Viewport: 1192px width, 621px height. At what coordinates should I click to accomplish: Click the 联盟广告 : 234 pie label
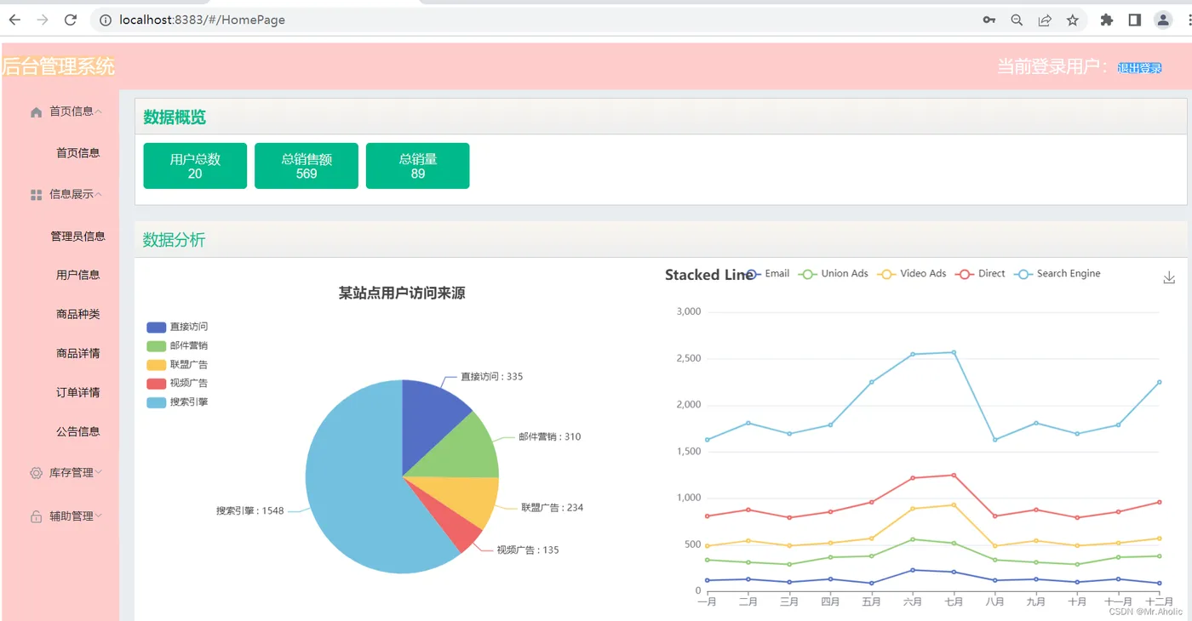553,507
